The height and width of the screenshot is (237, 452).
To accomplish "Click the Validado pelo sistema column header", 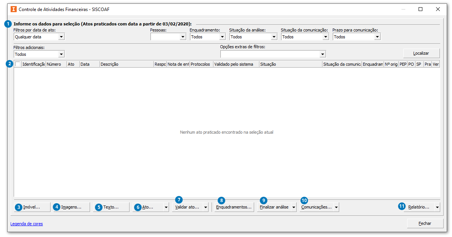I will click(236, 64).
